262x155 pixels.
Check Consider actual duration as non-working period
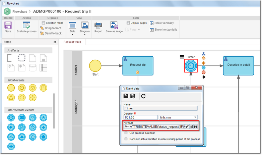click(126, 139)
